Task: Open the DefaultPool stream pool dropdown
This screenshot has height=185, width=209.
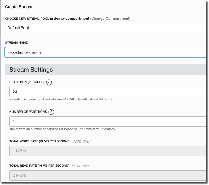Action: coord(105,28)
